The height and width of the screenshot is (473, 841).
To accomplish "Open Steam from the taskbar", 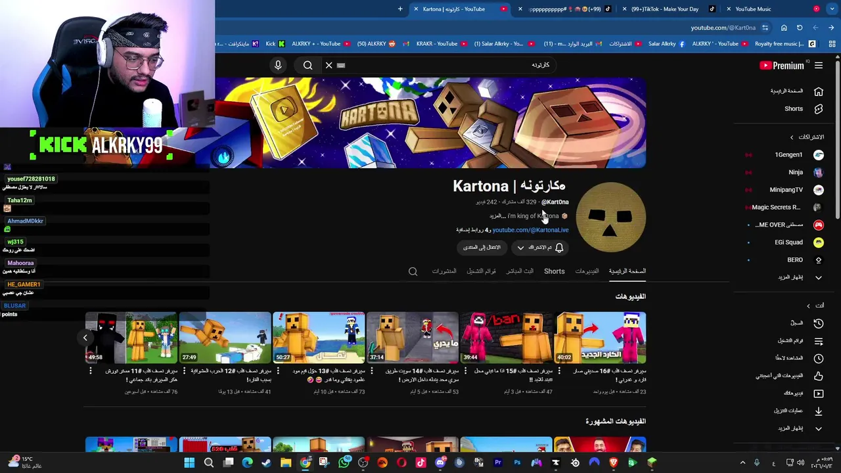I will coord(266,462).
